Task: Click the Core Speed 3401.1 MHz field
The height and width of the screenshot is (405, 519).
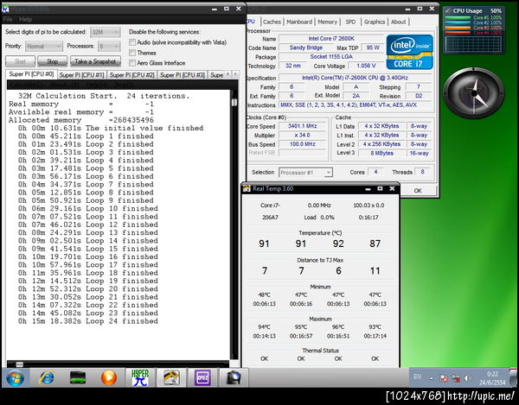Action: pos(302,126)
